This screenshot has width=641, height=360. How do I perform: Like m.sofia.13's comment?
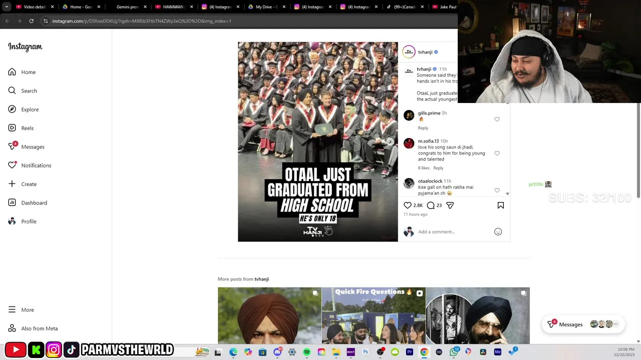pos(497,153)
